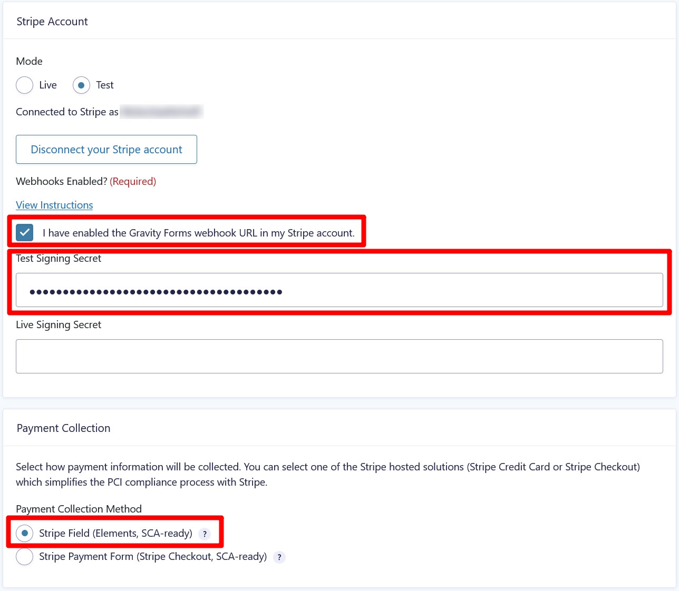Image resolution: width=679 pixels, height=591 pixels.
Task: Open the View Instructions link
Action: [54, 205]
